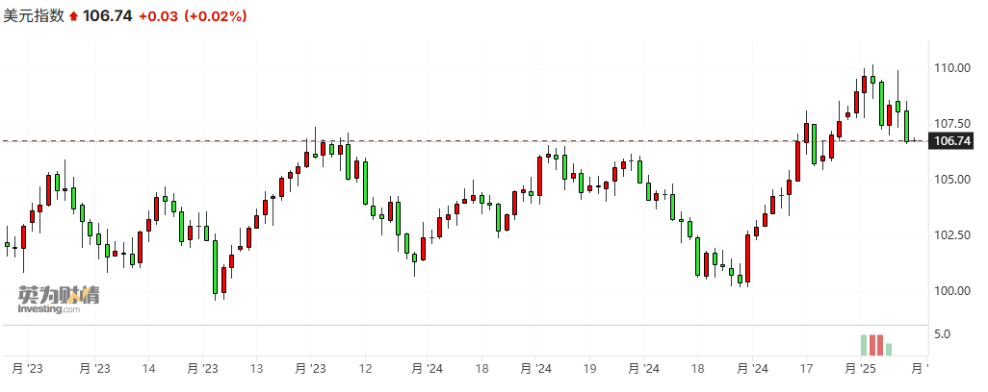Select the 13 date label on time axis
The height and width of the screenshot is (392, 988).
coord(256,368)
